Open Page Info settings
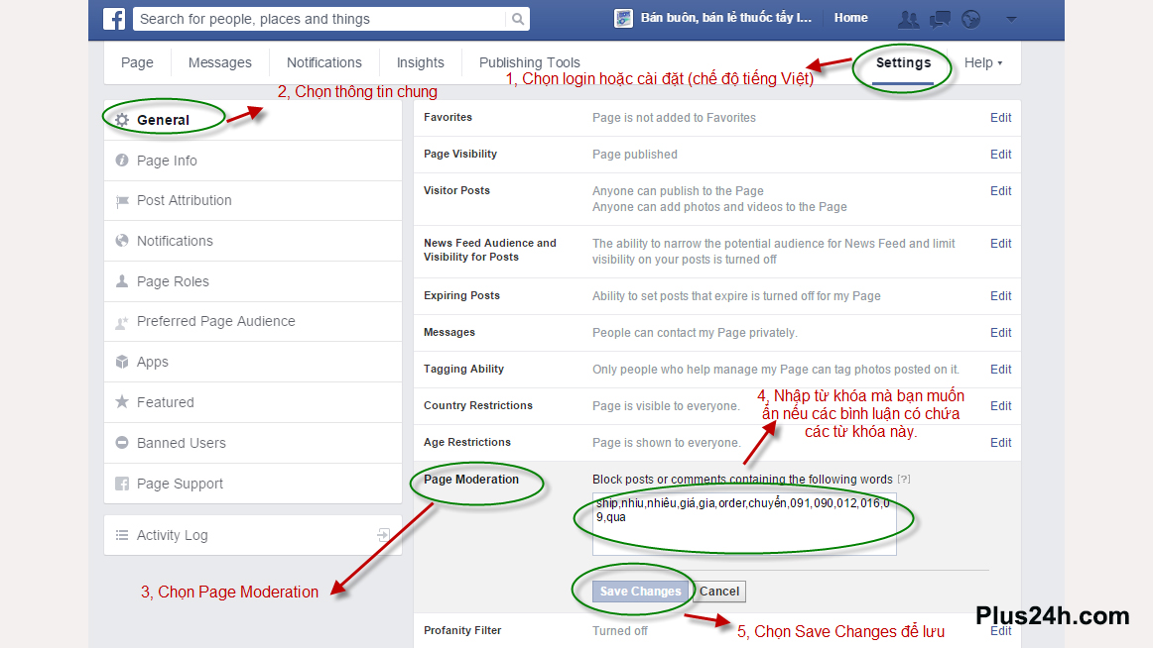The width and height of the screenshot is (1153, 648). (253, 160)
